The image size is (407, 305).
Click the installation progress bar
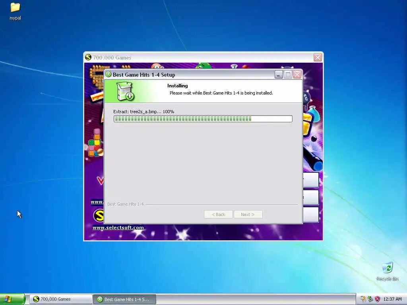click(203, 119)
